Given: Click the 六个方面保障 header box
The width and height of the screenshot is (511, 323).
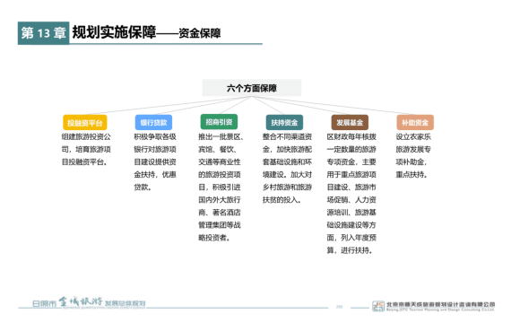Looking at the screenshot, I should pyautogui.click(x=252, y=88).
